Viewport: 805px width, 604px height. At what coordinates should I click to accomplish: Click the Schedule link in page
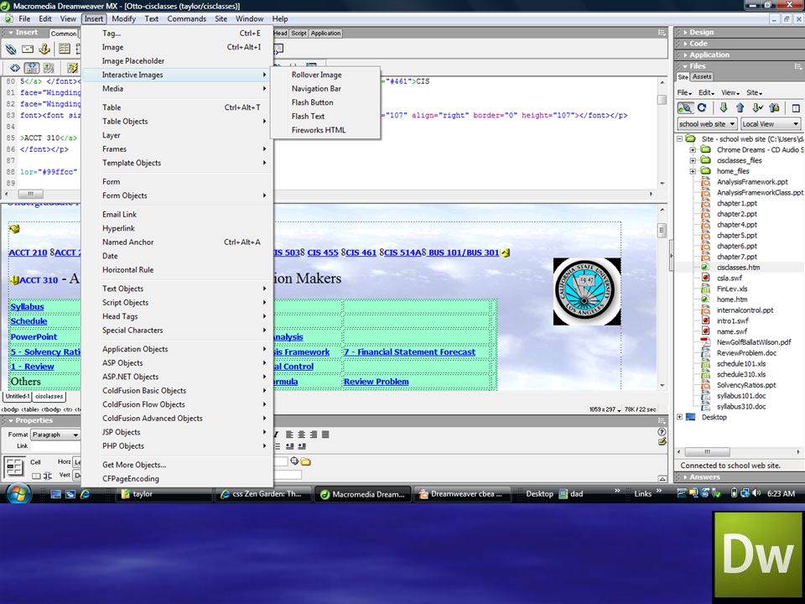coord(29,321)
